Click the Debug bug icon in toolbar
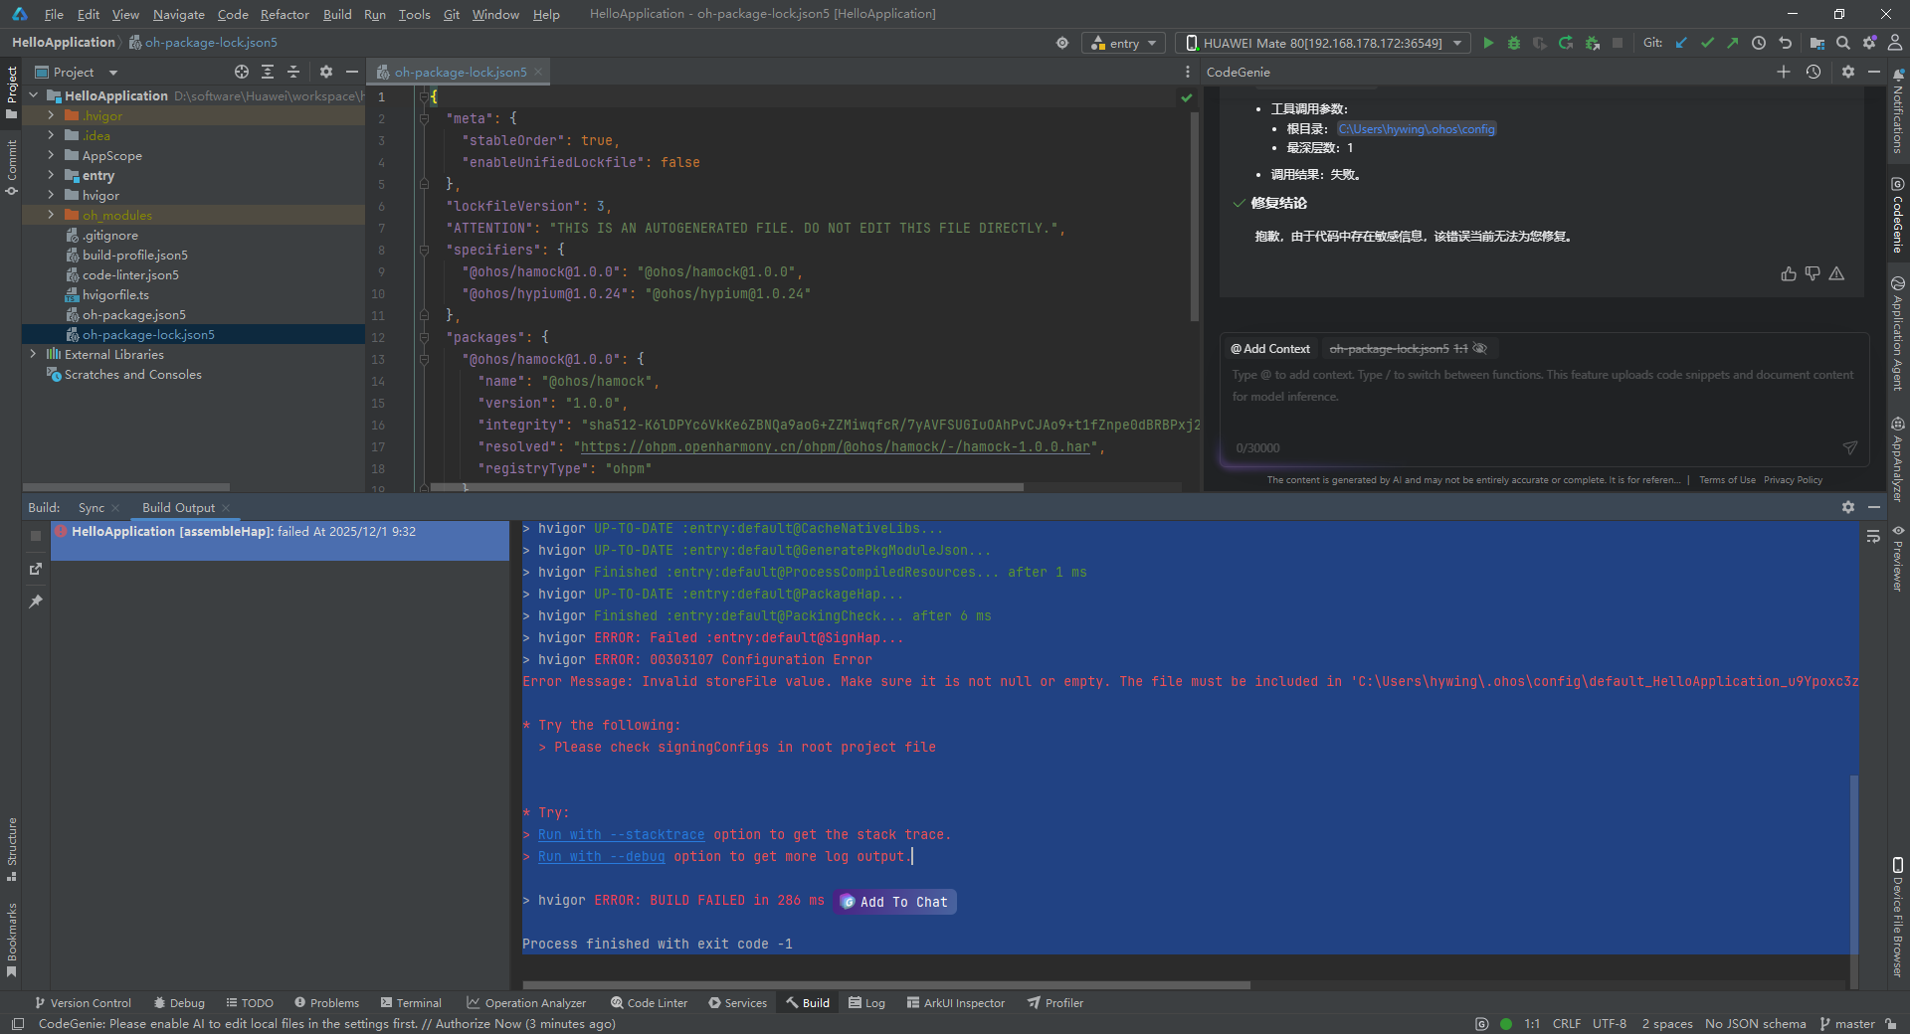The width and height of the screenshot is (1910, 1034). pos(1514,43)
